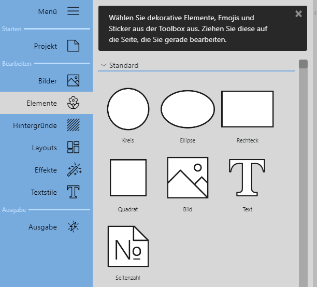The width and height of the screenshot is (317, 287).
Task: Open Hintergründe hatched pattern icon
Action: [x=73, y=125]
